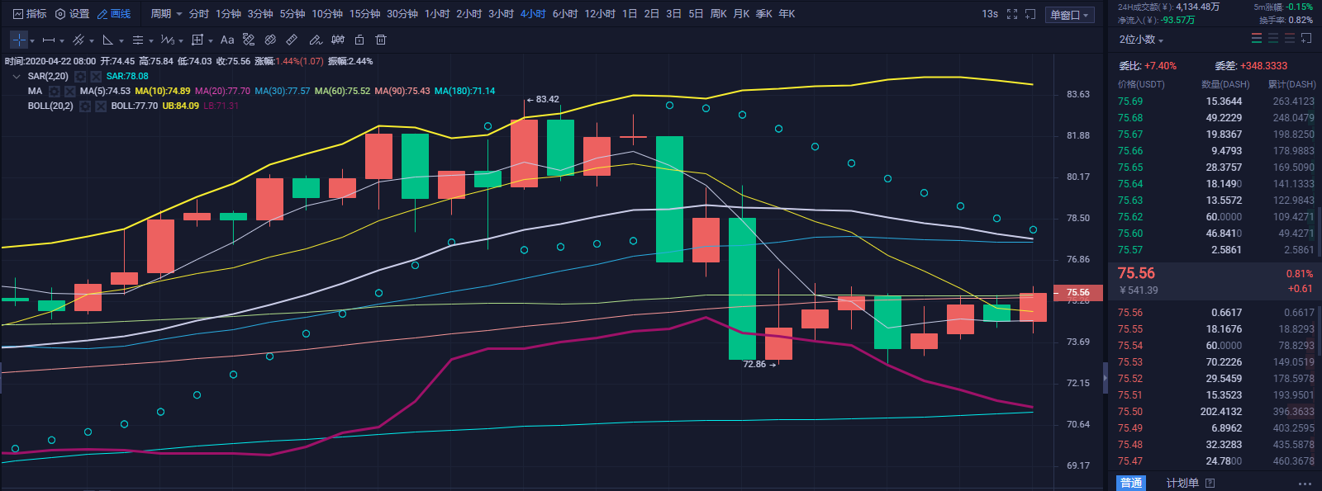Enter fullscreen chart mode
Viewport: 1322px width, 491px height.
[x=1012, y=14]
